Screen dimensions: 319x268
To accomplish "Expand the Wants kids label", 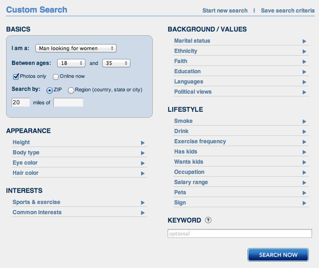I will (x=189, y=162).
